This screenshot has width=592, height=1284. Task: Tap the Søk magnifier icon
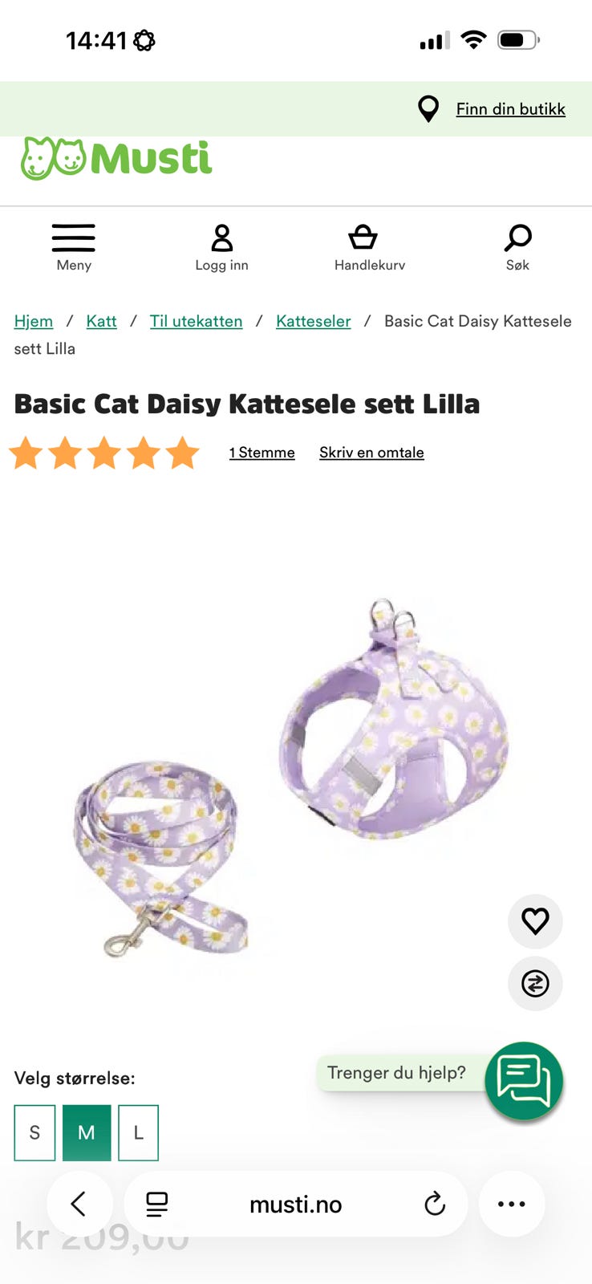click(x=517, y=238)
